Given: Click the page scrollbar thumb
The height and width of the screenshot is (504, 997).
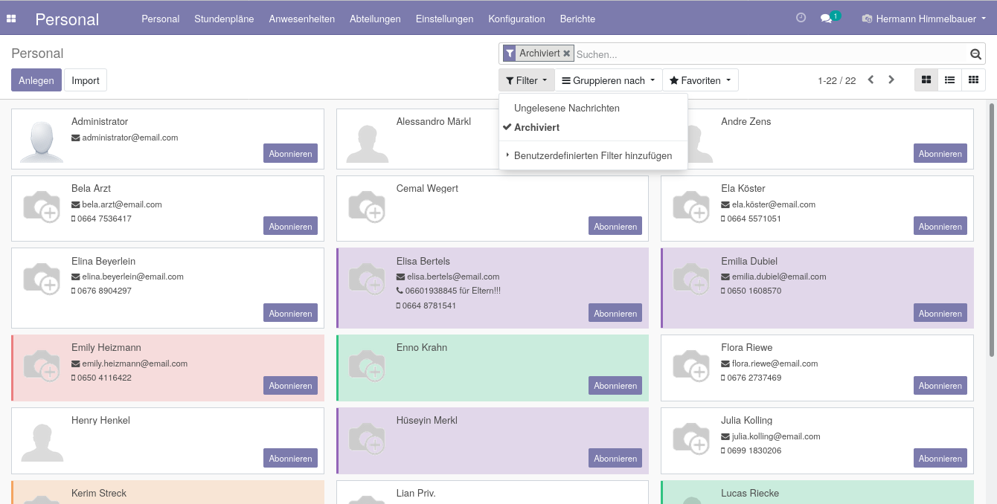Looking at the screenshot, I should (x=991, y=230).
